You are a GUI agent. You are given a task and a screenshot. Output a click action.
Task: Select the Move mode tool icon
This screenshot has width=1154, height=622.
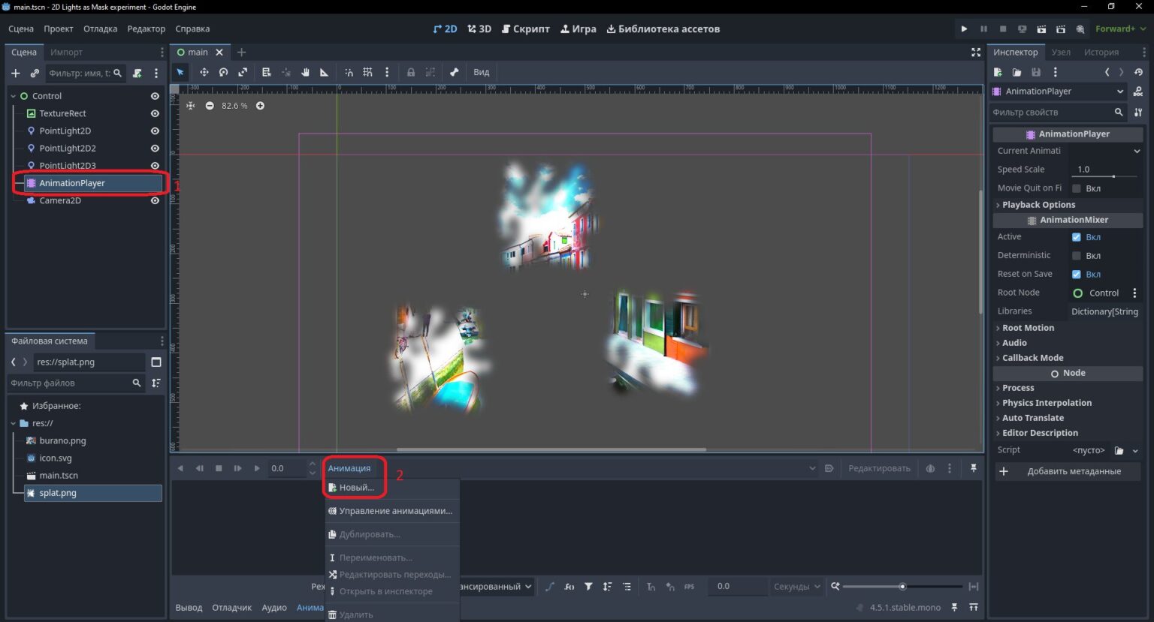(x=204, y=72)
